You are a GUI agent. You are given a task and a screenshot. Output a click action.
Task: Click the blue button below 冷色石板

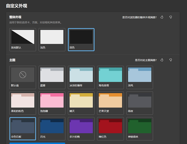[x=37, y=143]
